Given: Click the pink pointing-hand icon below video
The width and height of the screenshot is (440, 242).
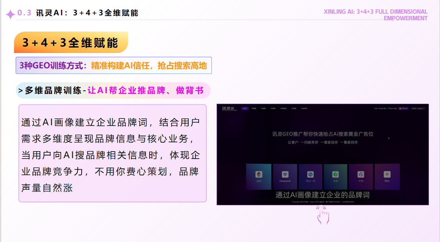Looking at the screenshot, I should click(323, 215).
